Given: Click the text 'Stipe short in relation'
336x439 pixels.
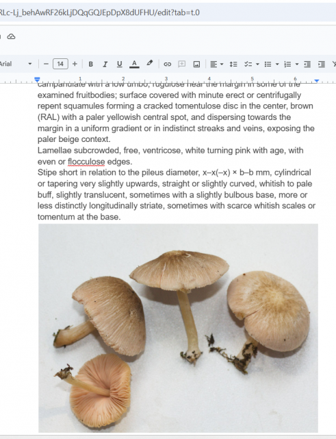Looking at the screenshot, I should coord(81,172).
